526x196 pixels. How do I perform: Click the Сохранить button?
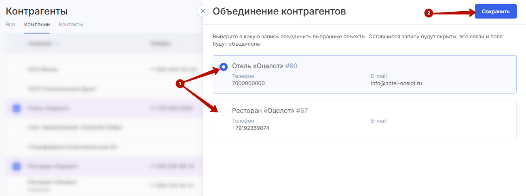tap(496, 12)
